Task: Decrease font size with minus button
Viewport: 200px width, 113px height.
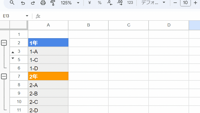Action: click(x=175, y=3)
